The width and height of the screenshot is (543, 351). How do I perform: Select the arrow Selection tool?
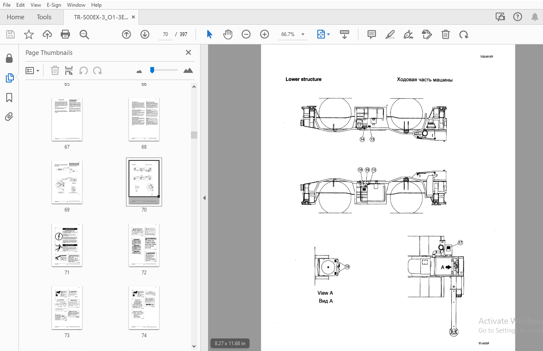coord(209,34)
